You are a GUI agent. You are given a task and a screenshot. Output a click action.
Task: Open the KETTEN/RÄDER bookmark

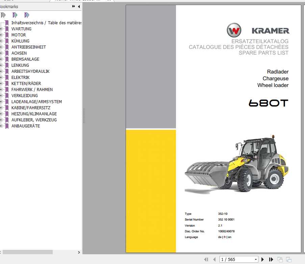point(26,84)
